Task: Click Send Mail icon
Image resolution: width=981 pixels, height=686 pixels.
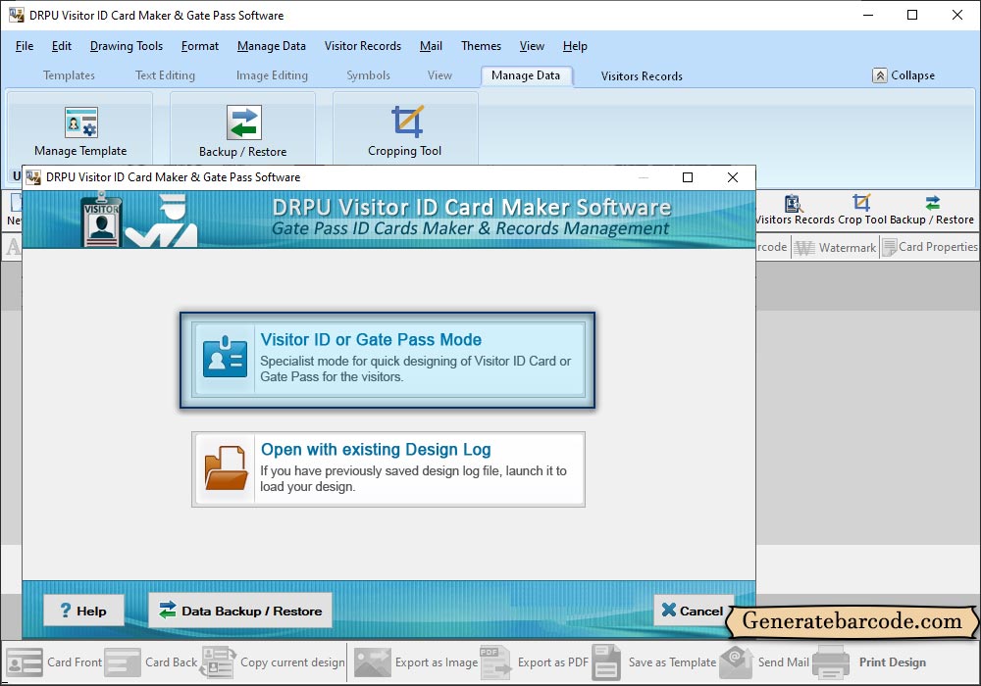Action: coord(736,662)
